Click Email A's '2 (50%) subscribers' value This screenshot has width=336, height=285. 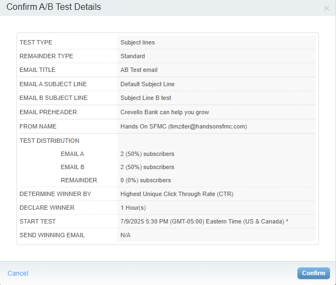(x=147, y=154)
